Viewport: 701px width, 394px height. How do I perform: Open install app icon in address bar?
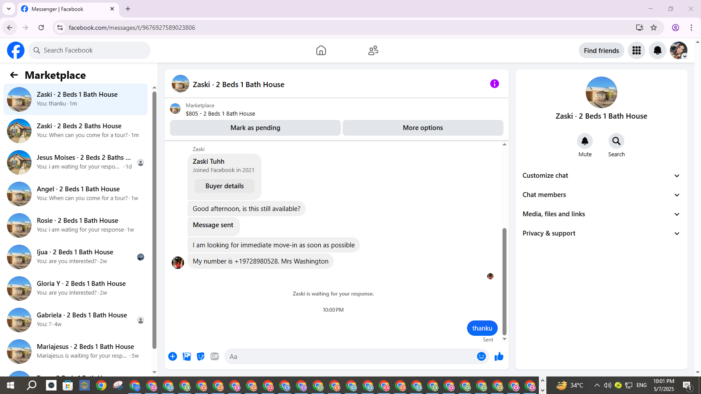(x=640, y=28)
